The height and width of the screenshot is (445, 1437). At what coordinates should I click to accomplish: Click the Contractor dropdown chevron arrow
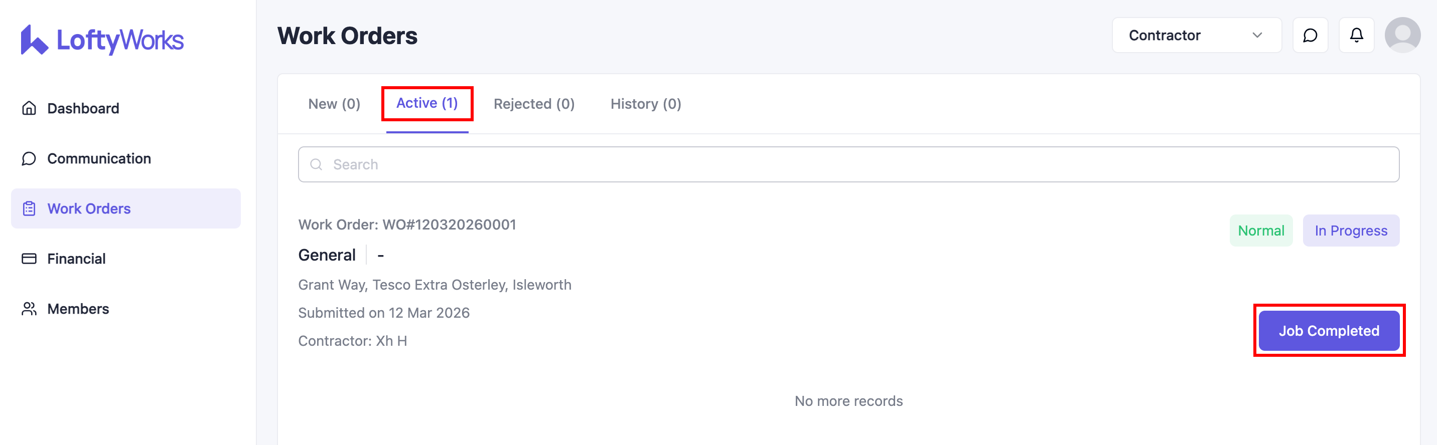coord(1257,36)
